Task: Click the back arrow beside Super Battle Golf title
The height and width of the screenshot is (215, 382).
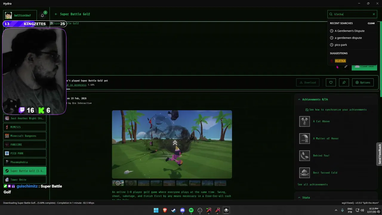Action: pyautogui.click(x=56, y=14)
